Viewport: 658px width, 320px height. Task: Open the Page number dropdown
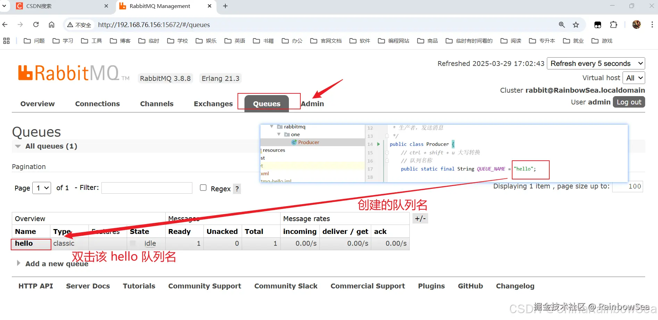(x=42, y=188)
